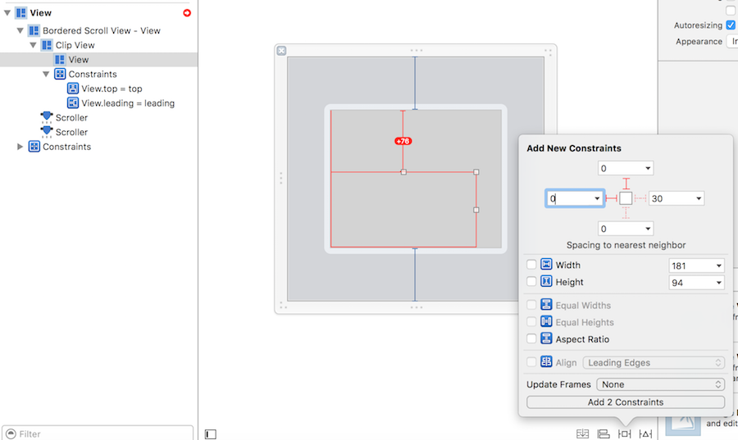Click the red error indicator beside View

coord(187,13)
